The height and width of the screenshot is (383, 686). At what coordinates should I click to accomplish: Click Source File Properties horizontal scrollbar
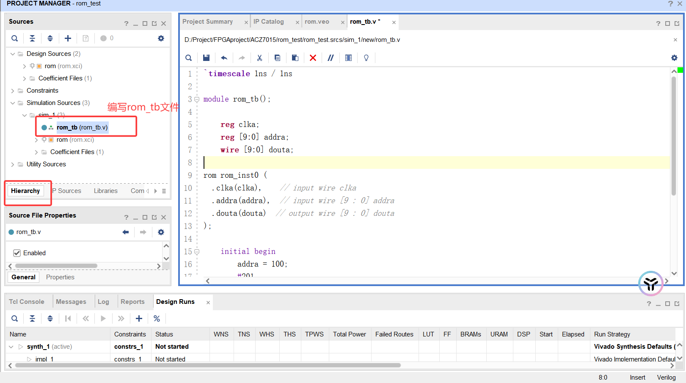click(56, 266)
